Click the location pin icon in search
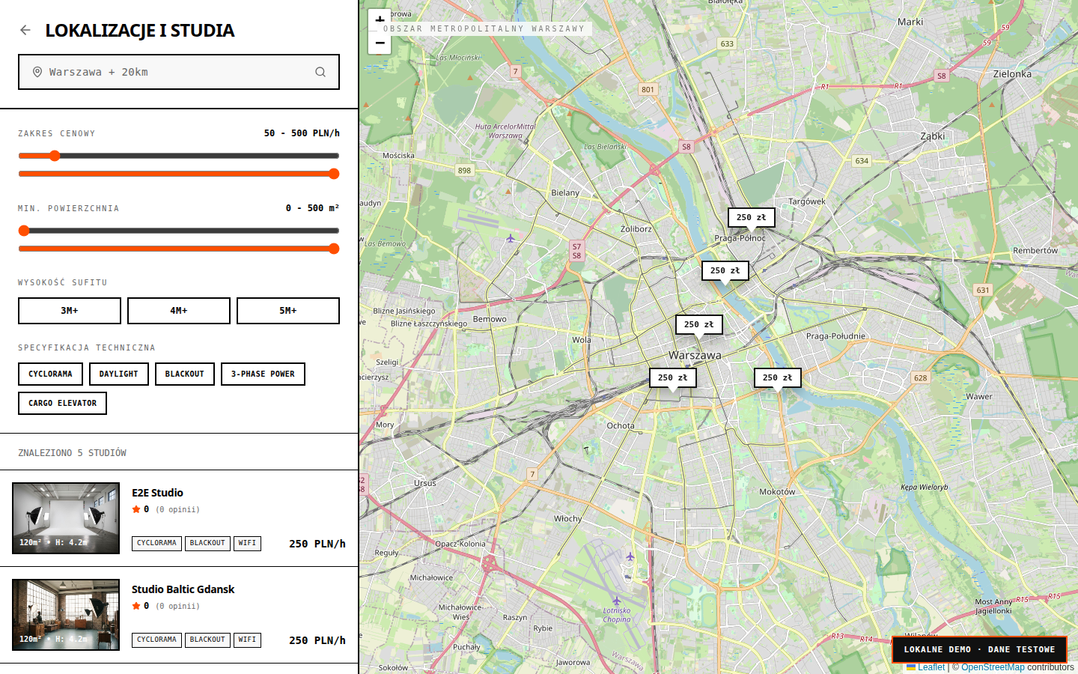 coord(37,72)
